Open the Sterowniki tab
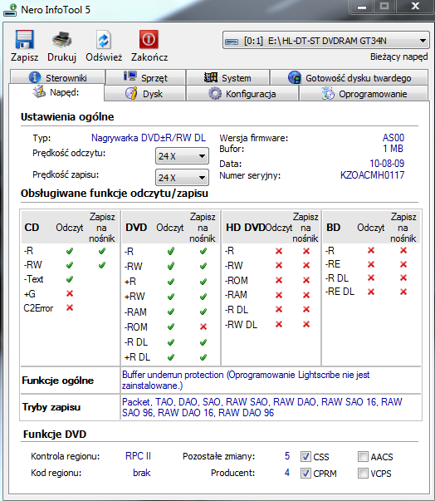Screen dimensions: 435x501 tap(57, 77)
